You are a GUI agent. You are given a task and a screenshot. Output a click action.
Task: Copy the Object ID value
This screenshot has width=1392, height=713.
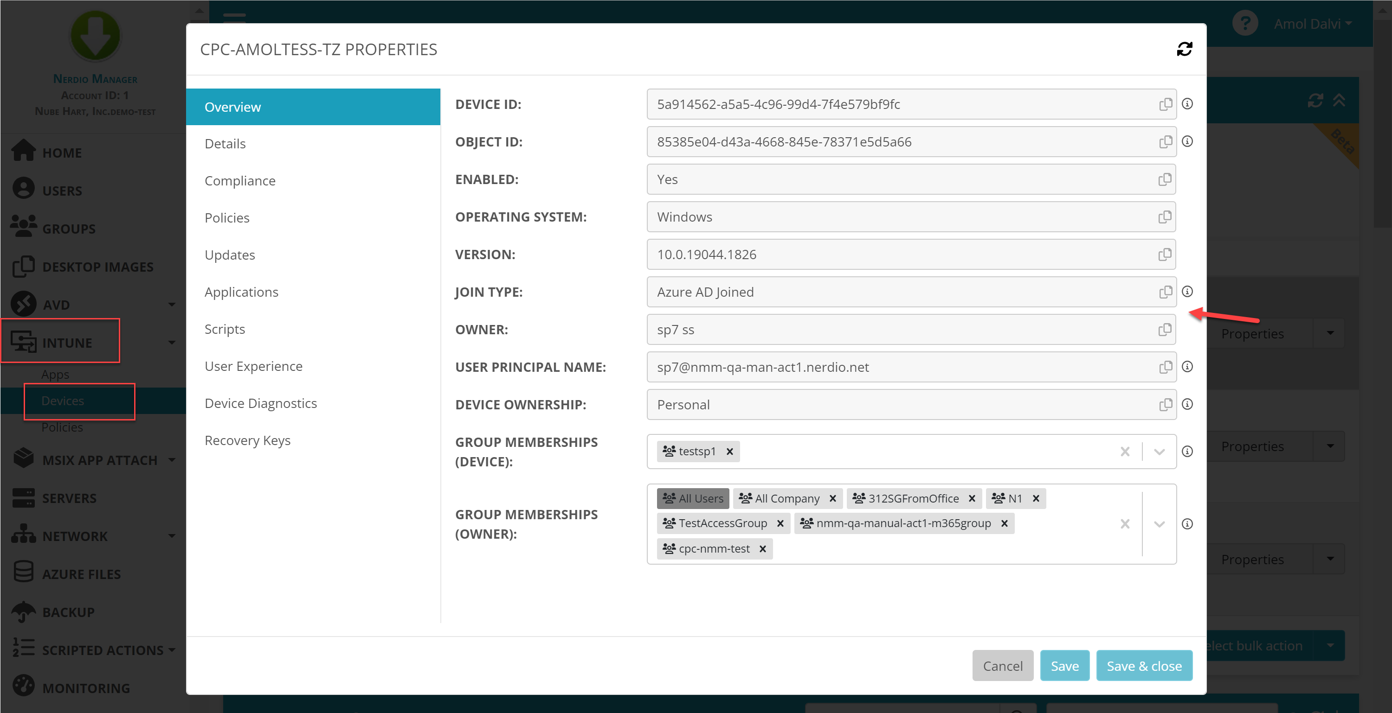[x=1165, y=142]
